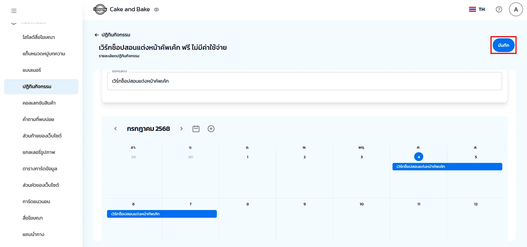Screen dimensions: 527x247
Task: Open the event bar starting on day 6
Action: pos(162,214)
